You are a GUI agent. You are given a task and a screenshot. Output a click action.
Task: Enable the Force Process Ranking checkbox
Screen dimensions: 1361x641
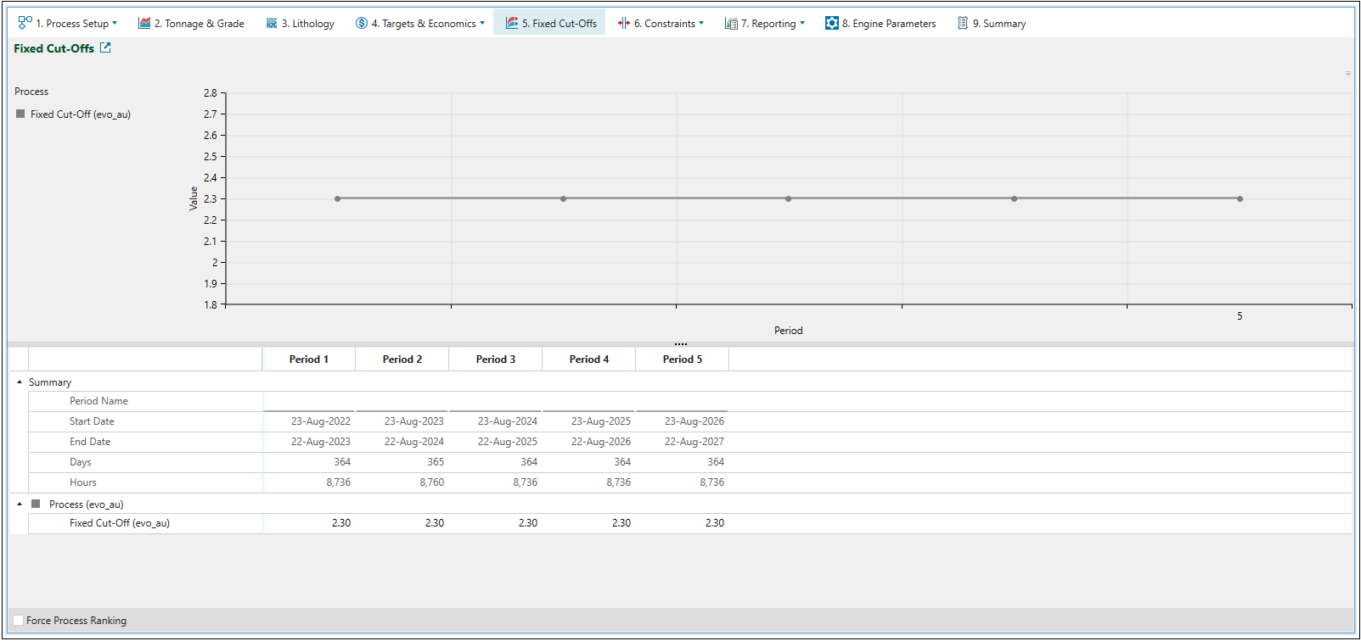19,621
